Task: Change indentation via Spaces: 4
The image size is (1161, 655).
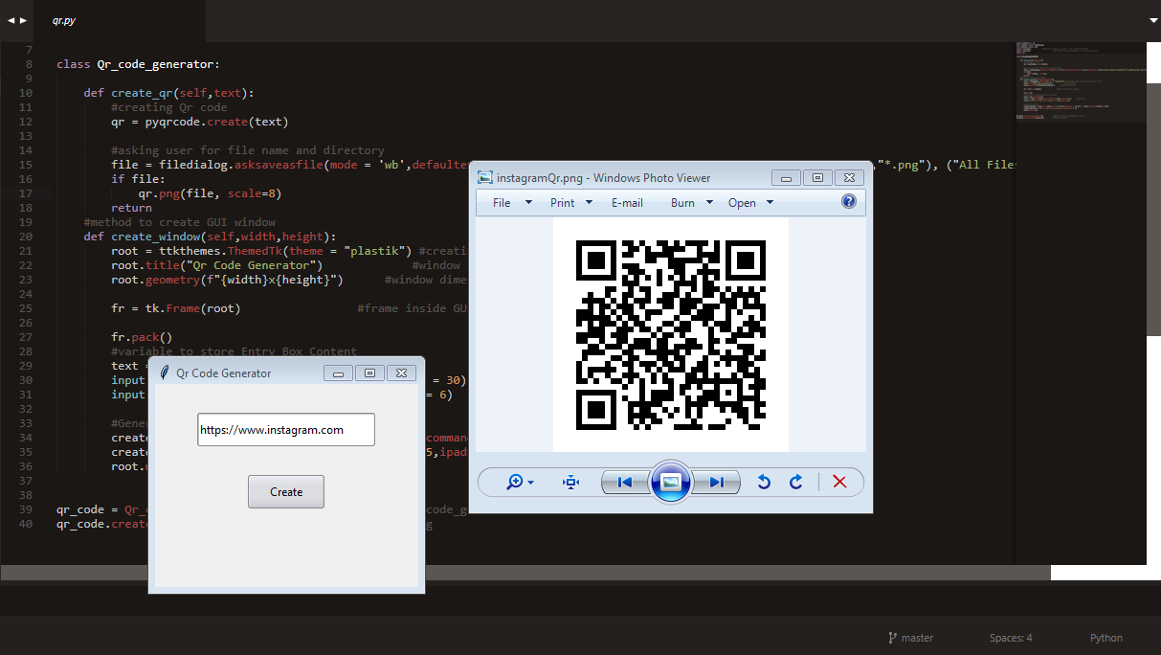Action: click(1011, 638)
